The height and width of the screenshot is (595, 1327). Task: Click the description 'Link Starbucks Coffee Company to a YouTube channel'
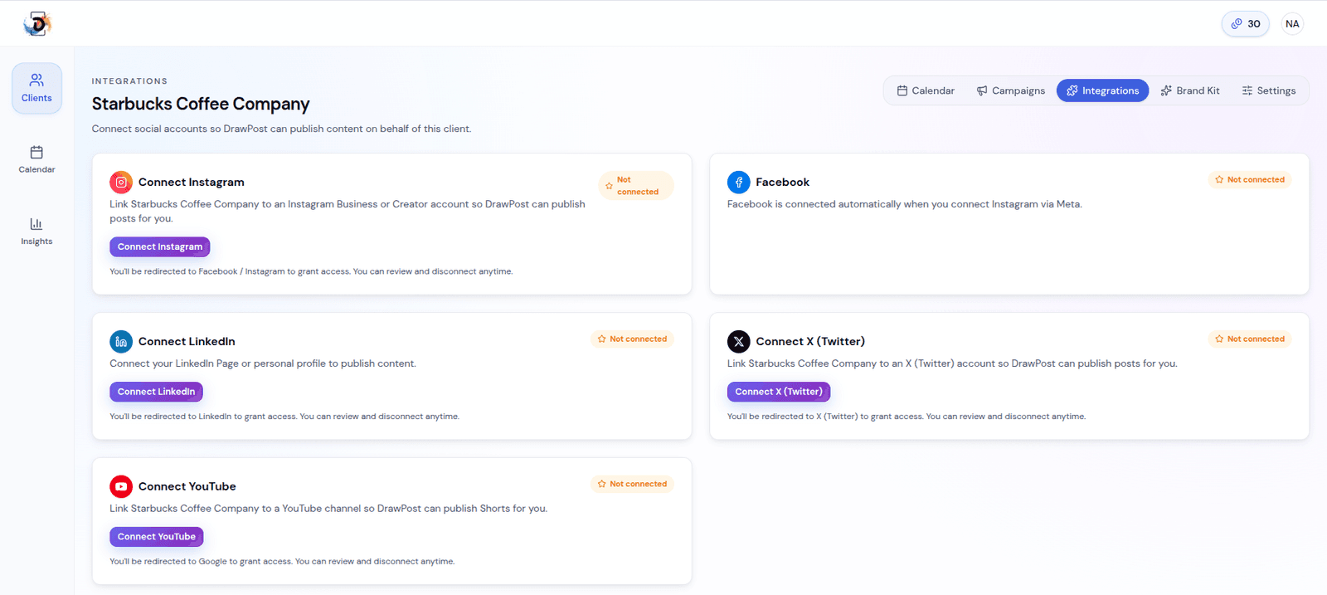[x=328, y=509]
